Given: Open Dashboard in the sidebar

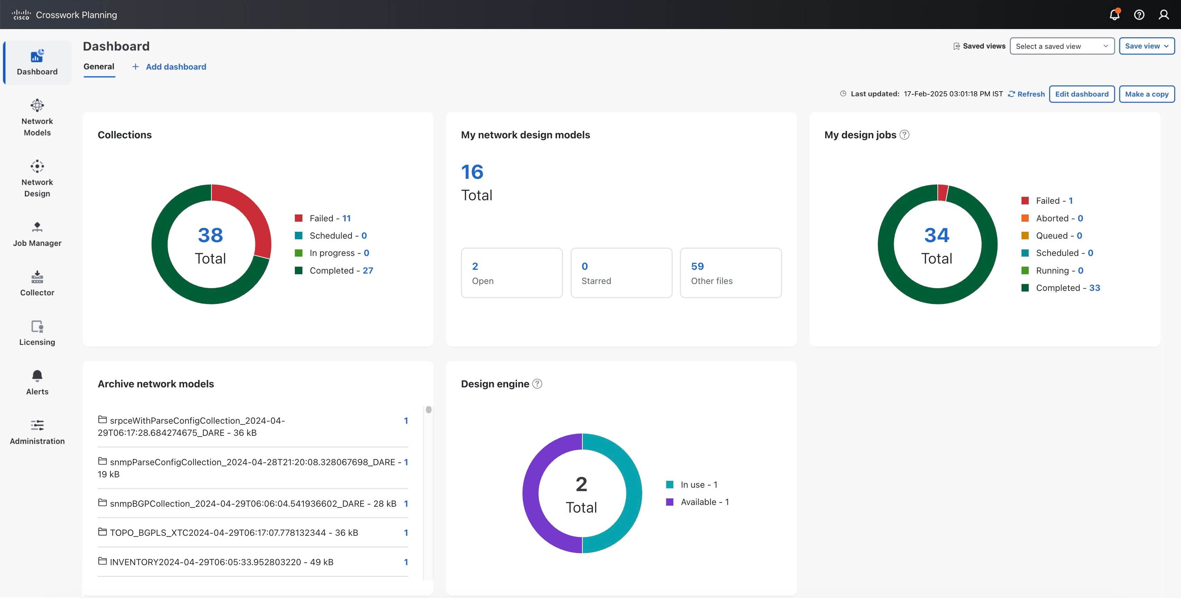Looking at the screenshot, I should pyautogui.click(x=37, y=63).
